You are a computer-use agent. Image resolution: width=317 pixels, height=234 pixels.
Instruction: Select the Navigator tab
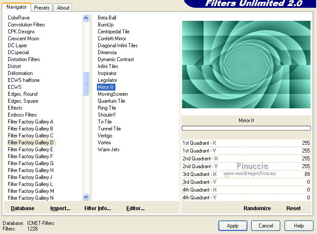click(16, 7)
